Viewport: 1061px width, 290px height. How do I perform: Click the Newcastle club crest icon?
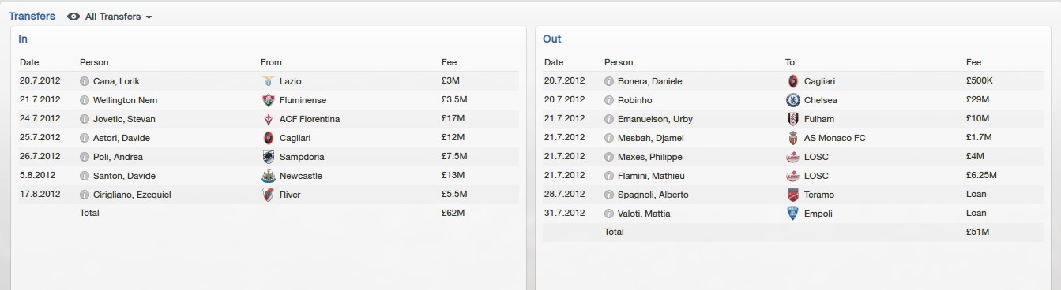pos(269,176)
